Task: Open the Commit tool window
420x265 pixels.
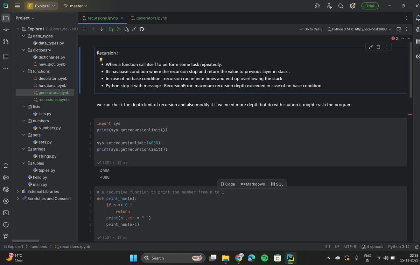Action: [6, 30]
